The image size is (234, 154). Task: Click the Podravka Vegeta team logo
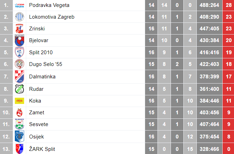[x=19, y=5]
